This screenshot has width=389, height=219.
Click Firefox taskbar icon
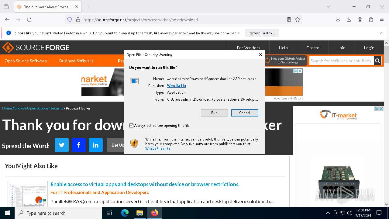point(155,213)
